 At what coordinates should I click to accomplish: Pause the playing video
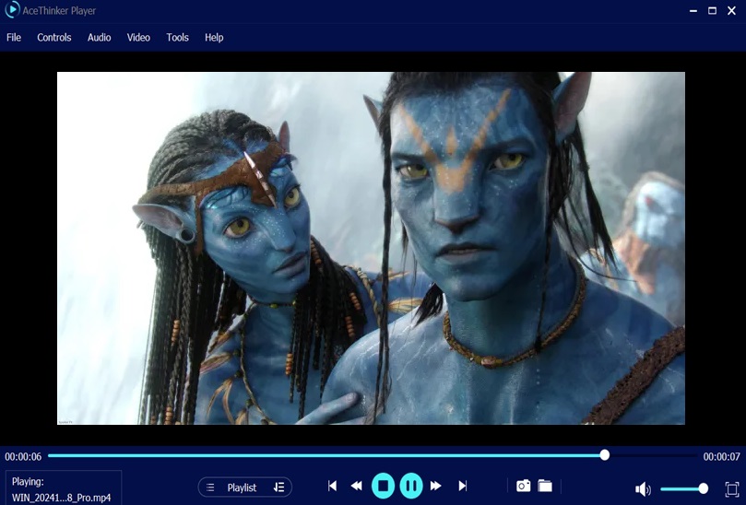(x=411, y=486)
